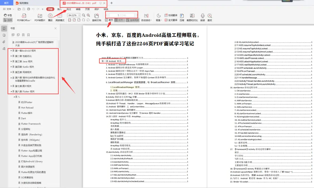This screenshot has height=188, width=314.
Task: Switch to 阅读模式 reading mode
Action: coord(60,17)
